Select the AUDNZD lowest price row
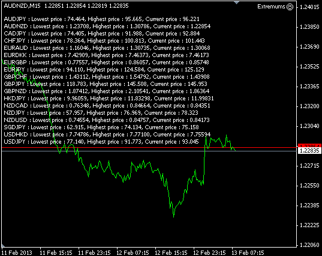Image resolution: width=322 pixels, height=256 pixels. tap(107, 26)
